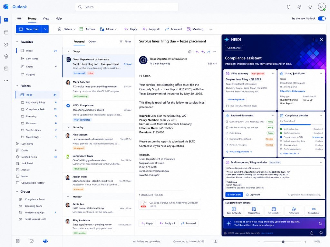
Task: Collapse the Folders section
Action: coord(17,86)
